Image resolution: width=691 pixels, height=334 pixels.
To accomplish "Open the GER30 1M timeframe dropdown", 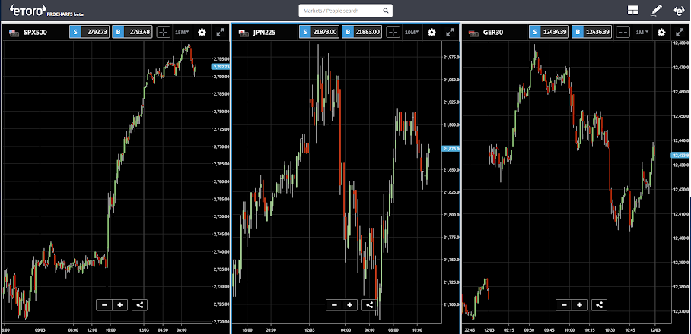I will (x=642, y=32).
